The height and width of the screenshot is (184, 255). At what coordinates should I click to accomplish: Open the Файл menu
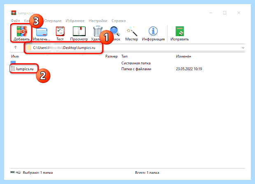(x=16, y=21)
